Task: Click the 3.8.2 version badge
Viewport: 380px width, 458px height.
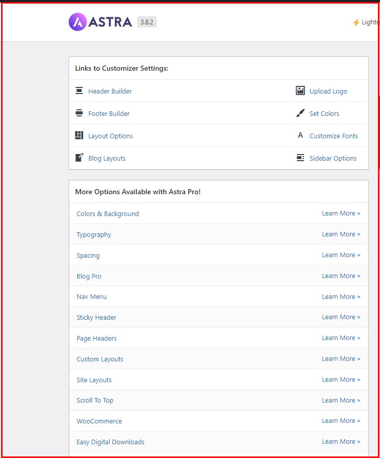Action: pyautogui.click(x=147, y=22)
